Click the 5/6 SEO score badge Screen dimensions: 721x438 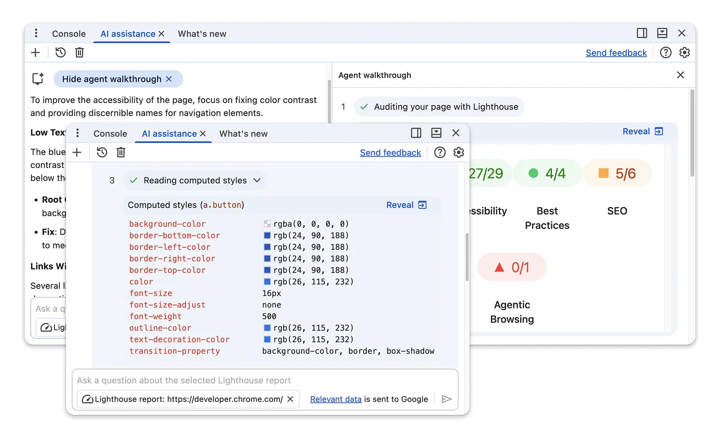click(x=617, y=173)
